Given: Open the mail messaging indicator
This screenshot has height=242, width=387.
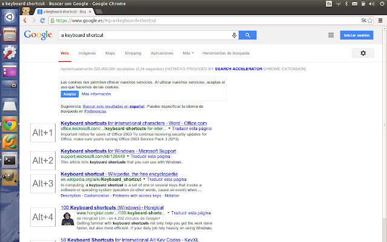Looking at the screenshot, I should 354,4.
